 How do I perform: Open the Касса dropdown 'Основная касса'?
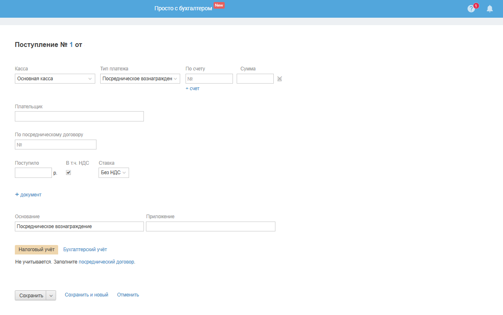click(55, 79)
